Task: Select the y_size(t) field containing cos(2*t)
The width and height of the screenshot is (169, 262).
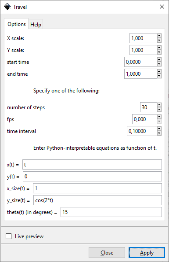Action: pos(97,200)
